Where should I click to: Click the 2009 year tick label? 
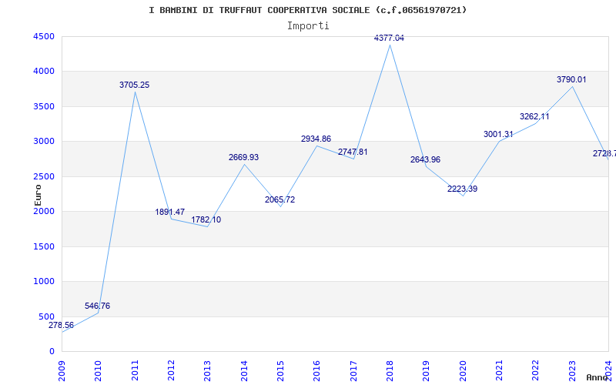[x=62, y=371]
